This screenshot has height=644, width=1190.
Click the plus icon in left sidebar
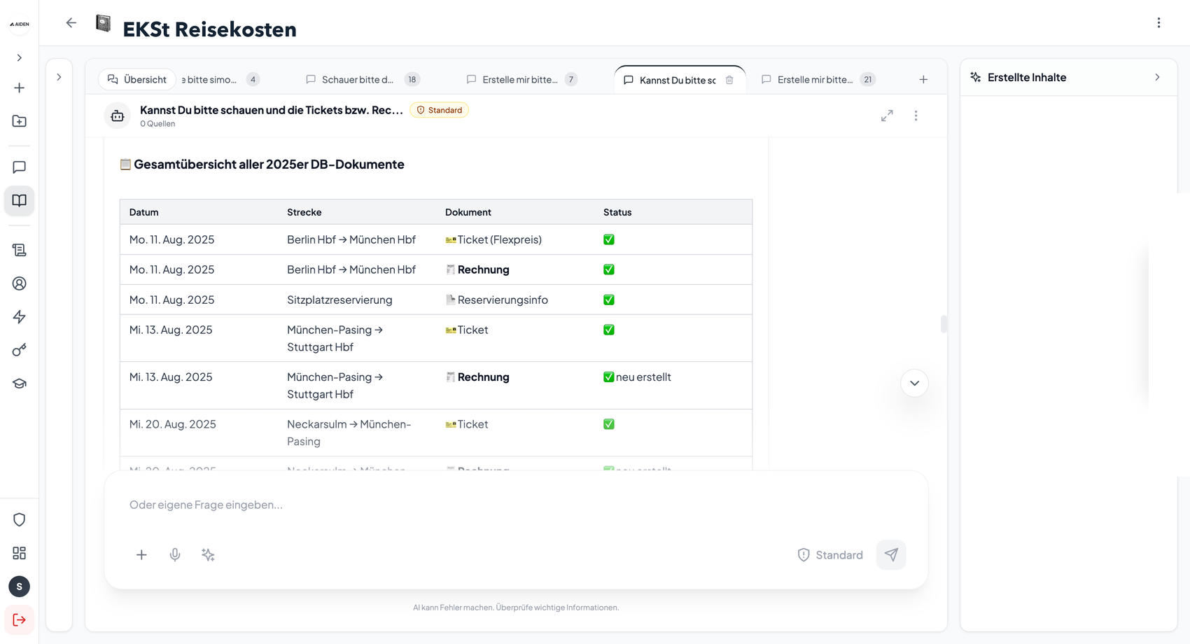(19, 88)
